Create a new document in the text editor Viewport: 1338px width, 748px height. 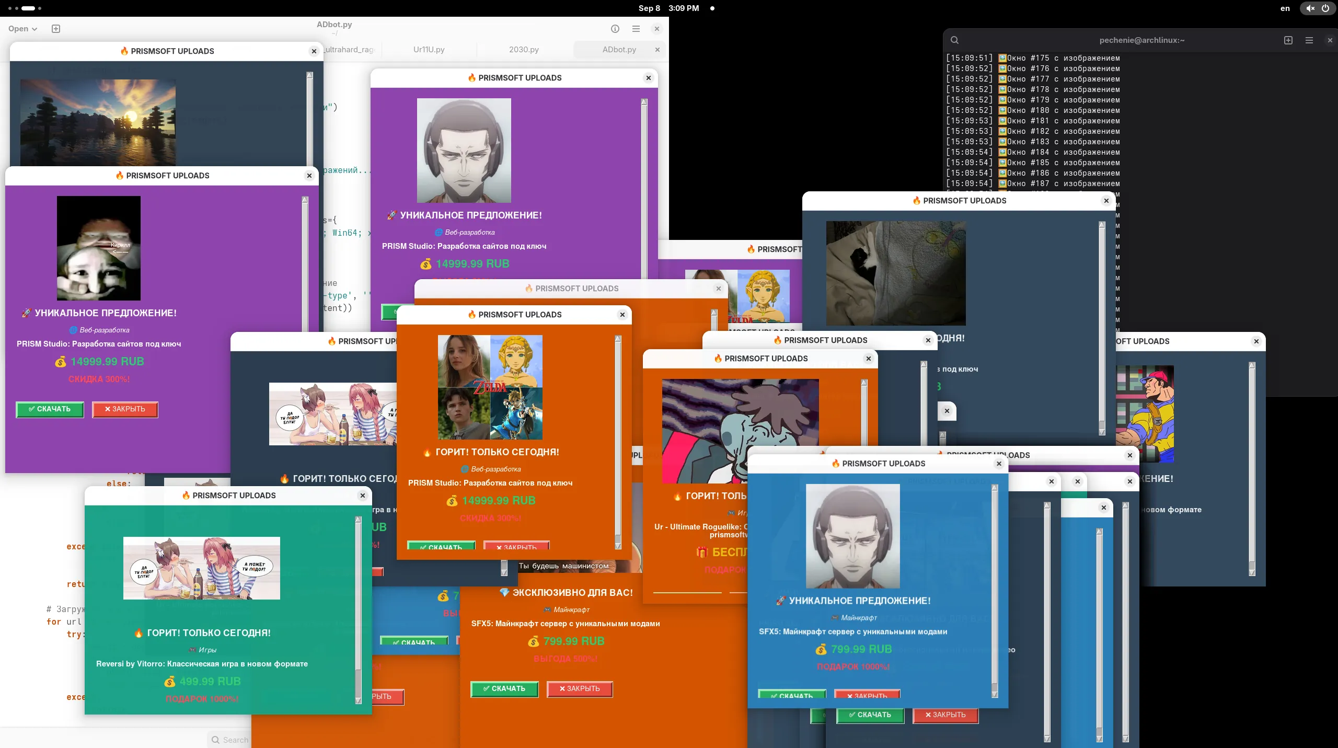point(56,29)
